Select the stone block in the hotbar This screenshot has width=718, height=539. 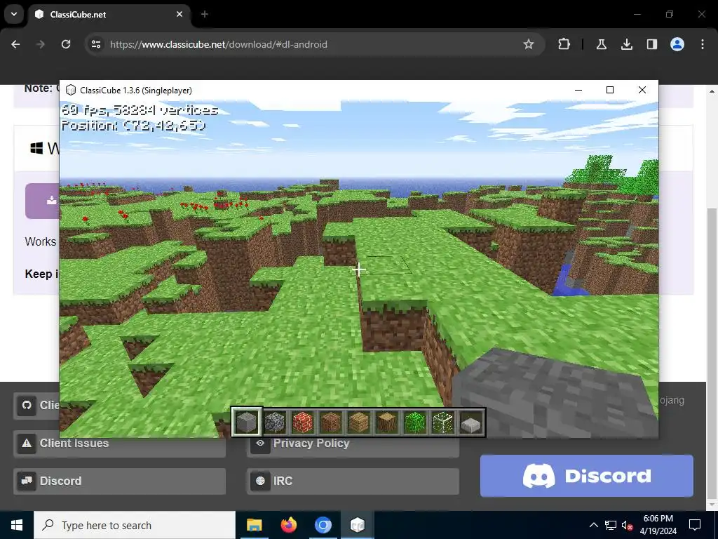[247, 421]
